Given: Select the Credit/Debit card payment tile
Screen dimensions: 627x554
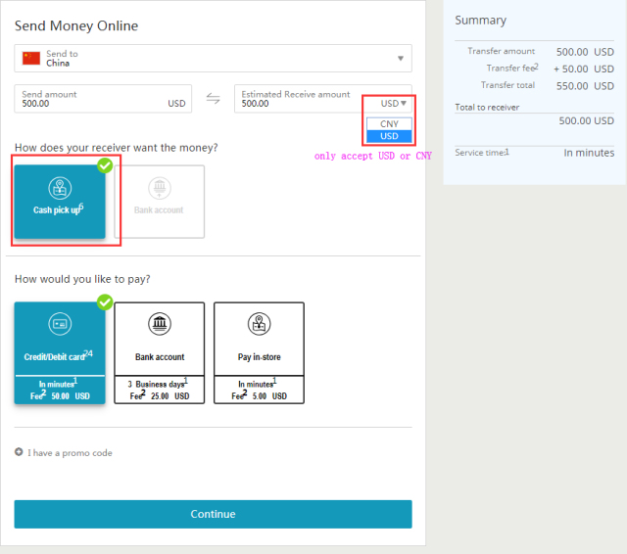Looking at the screenshot, I should point(60,352).
